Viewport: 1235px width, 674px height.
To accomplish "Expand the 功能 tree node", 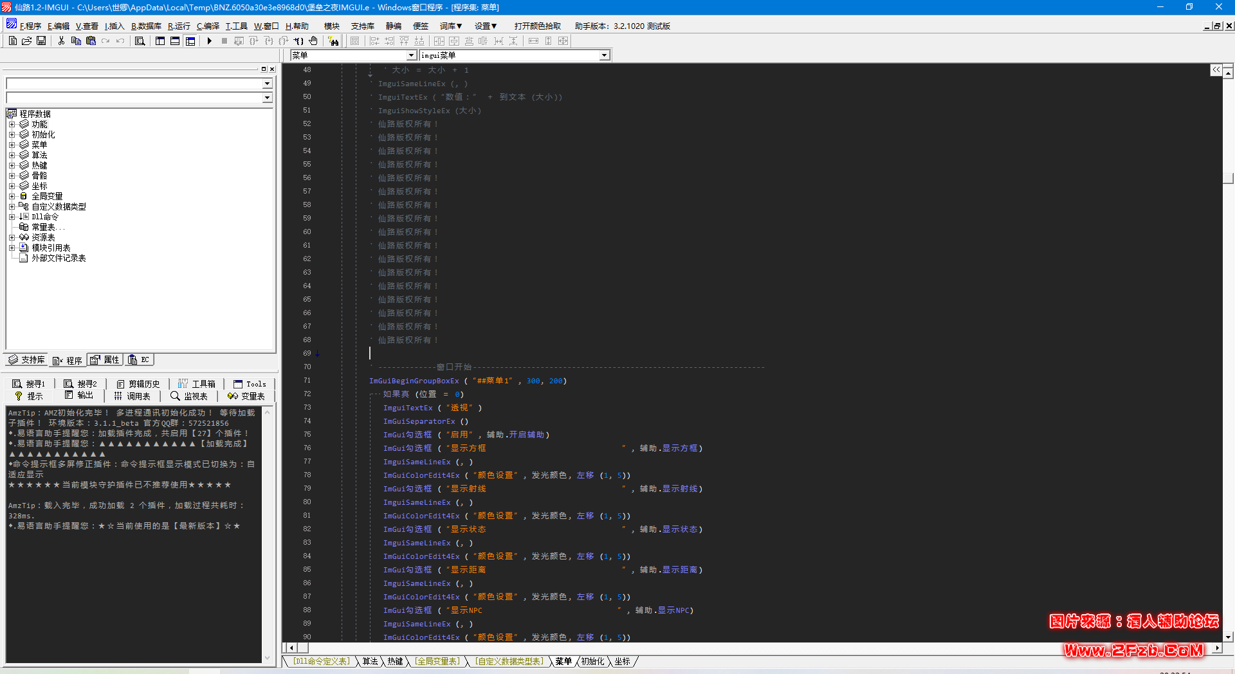I will (x=13, y=123).
